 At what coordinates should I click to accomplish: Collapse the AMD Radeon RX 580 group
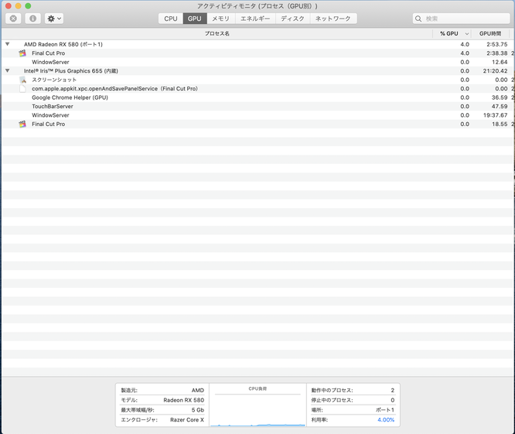7,44
